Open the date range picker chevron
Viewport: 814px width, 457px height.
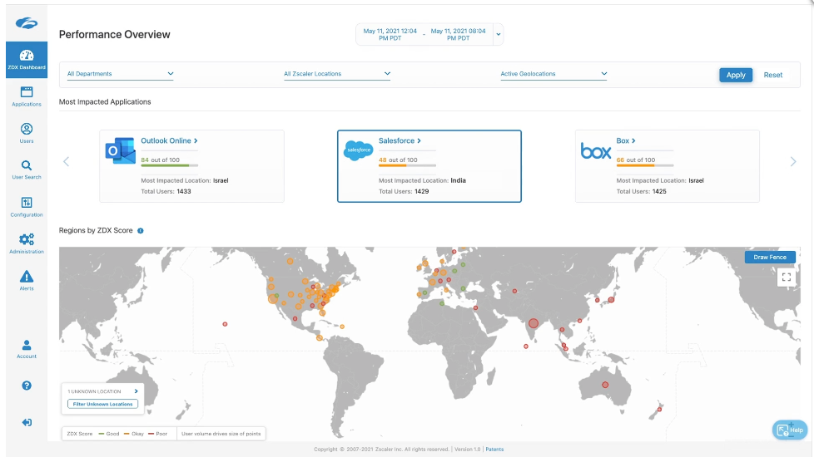click(x=499, y=35)
